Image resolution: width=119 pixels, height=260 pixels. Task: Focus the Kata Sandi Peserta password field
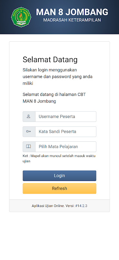tap(66, 132)
